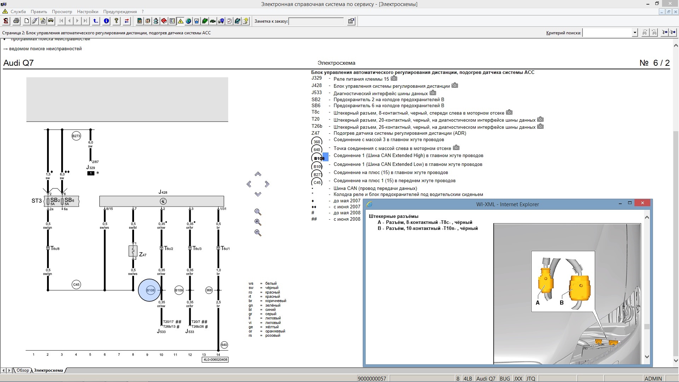The image size is (679, 382).
Task: Click into the search criterion field
Action: click(607, 33)
